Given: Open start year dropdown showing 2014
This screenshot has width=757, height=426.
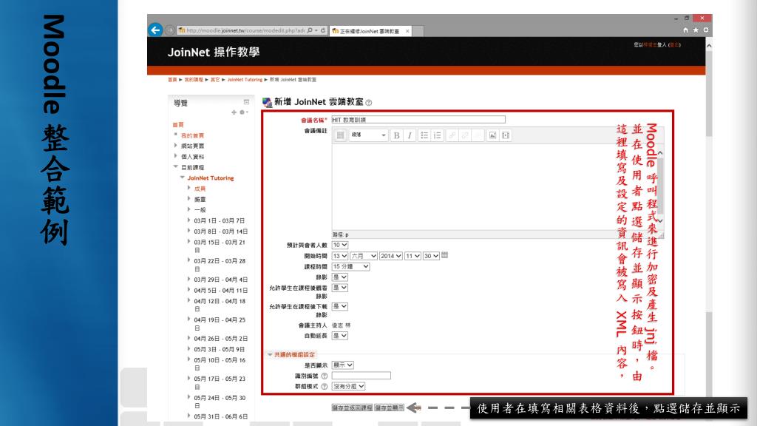Looking at the screenshot, I should [x=391, y=256].
